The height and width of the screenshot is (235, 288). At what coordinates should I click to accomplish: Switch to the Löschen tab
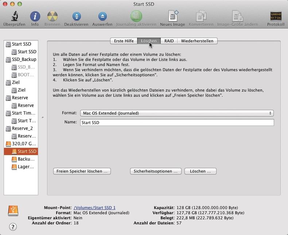point(149,41)
